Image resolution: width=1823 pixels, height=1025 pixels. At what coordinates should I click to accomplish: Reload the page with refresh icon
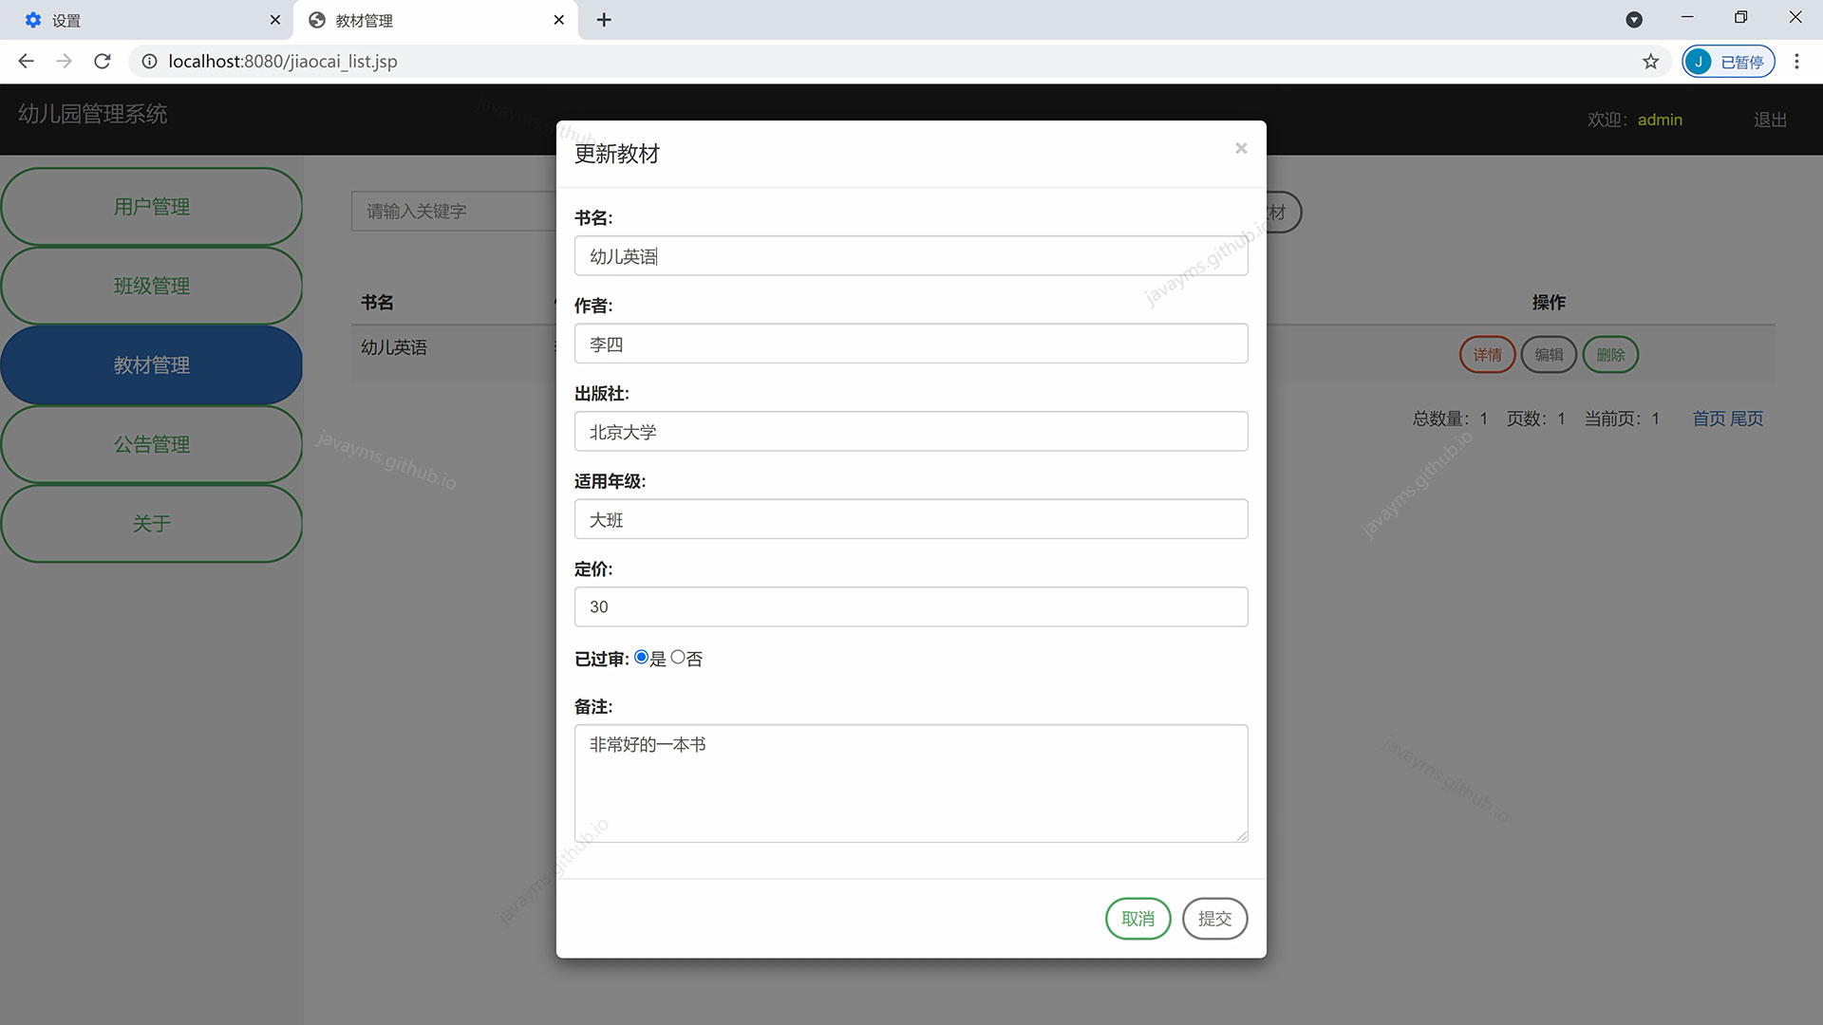pos(102,62)
